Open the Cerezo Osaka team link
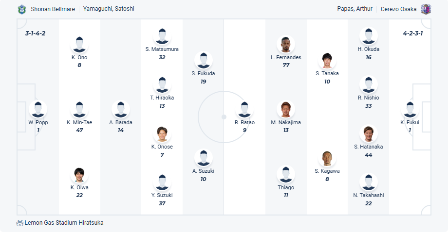Image resolution: width=448 pixels, height=232 pixels. coord(398,9)
